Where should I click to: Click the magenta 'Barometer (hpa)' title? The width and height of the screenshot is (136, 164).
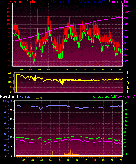pos(119,2)
